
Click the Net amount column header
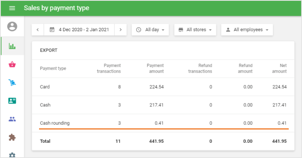(279, 68)
